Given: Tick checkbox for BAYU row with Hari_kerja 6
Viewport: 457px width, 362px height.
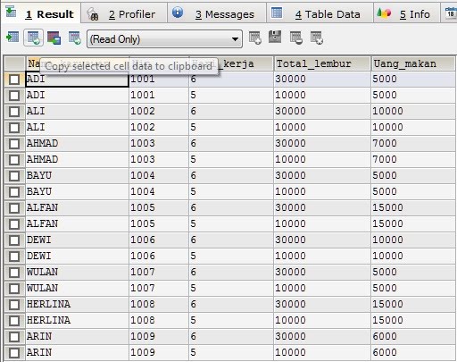Looking at the screenshot, I should 14,176.
